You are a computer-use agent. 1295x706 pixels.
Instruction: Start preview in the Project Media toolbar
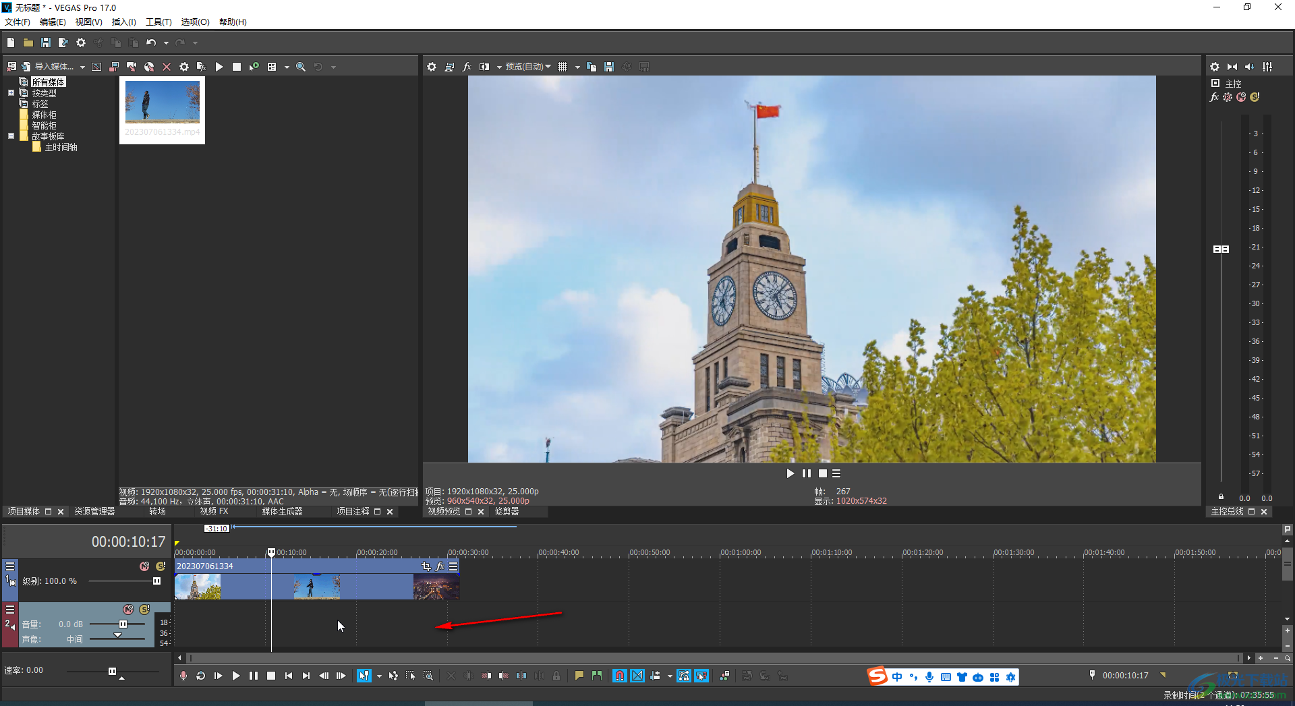coord(219,67)
